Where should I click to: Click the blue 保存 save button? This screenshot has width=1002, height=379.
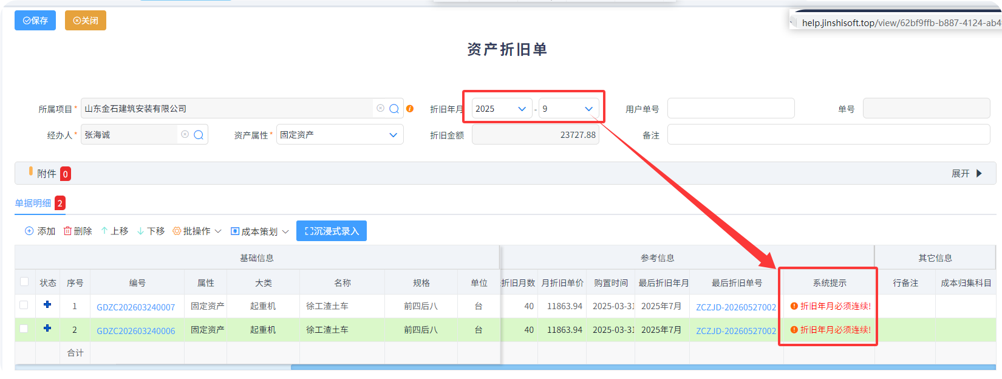[35, 21]
